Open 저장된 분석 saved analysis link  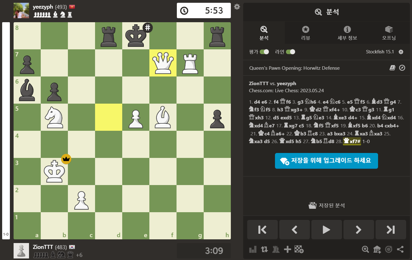[327, 205]
